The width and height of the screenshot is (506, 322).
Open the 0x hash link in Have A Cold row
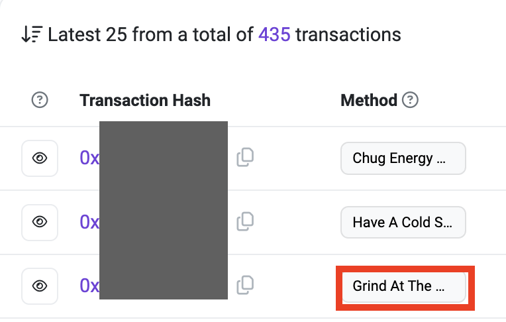89,222
